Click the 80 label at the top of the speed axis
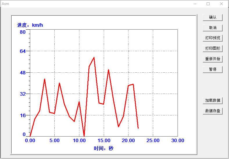 (23, 32)
